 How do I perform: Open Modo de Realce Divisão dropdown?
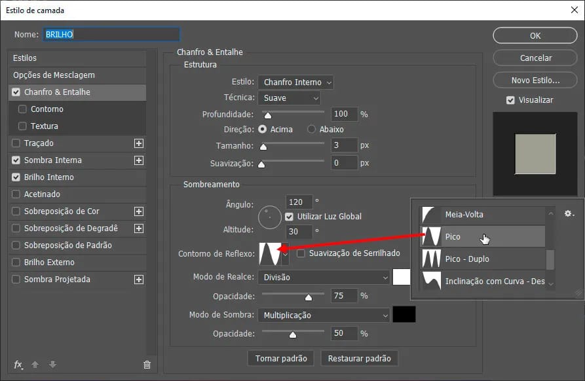324,278
